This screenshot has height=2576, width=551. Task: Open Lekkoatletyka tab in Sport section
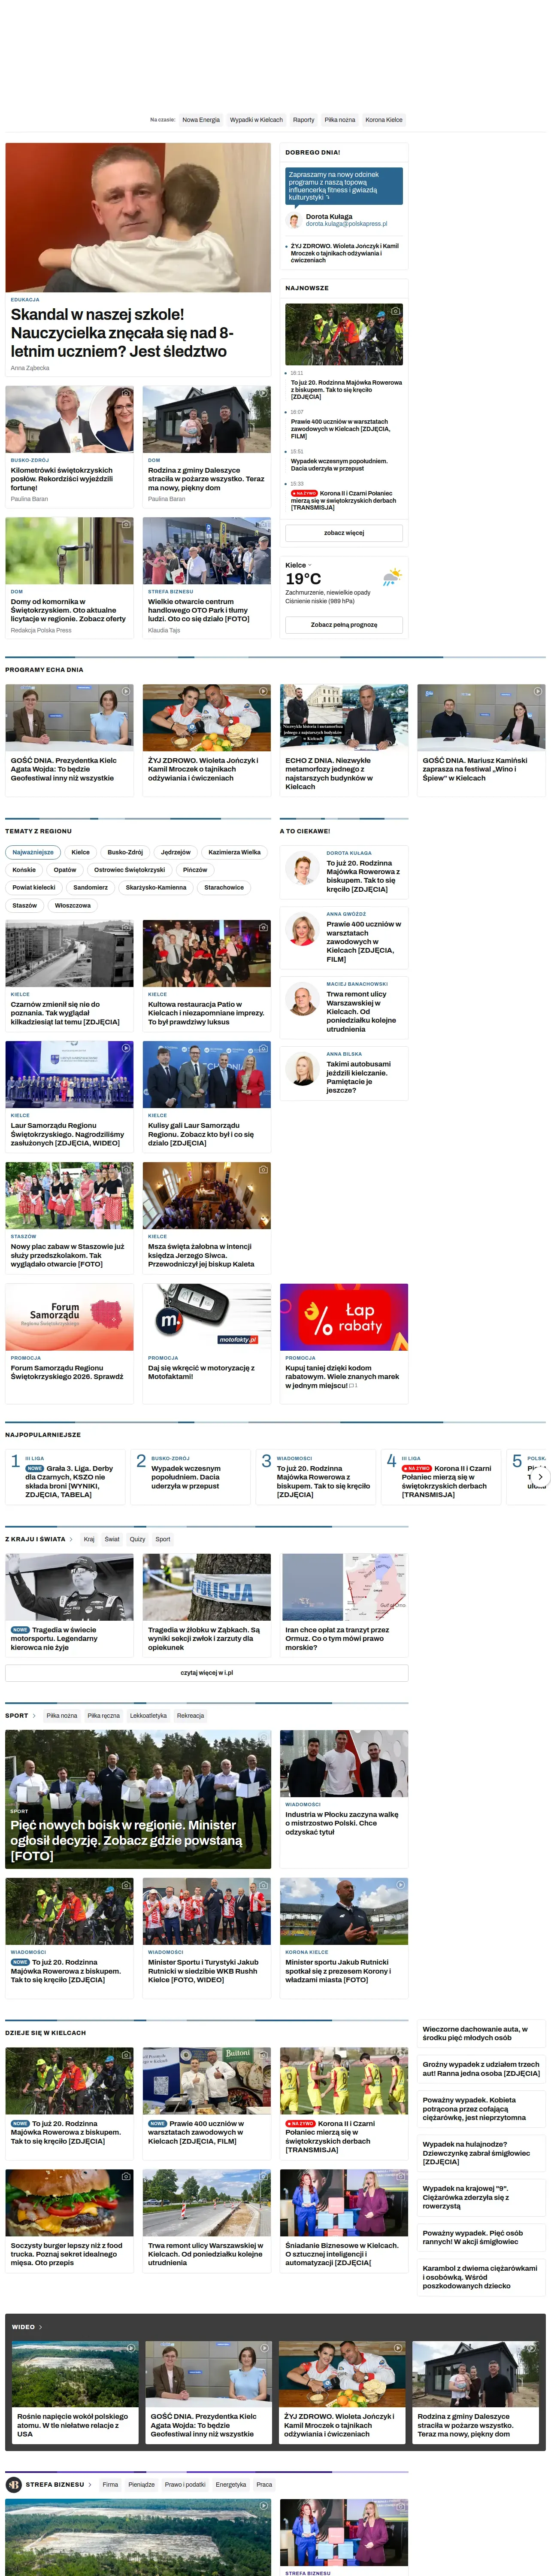point(148,1716)
